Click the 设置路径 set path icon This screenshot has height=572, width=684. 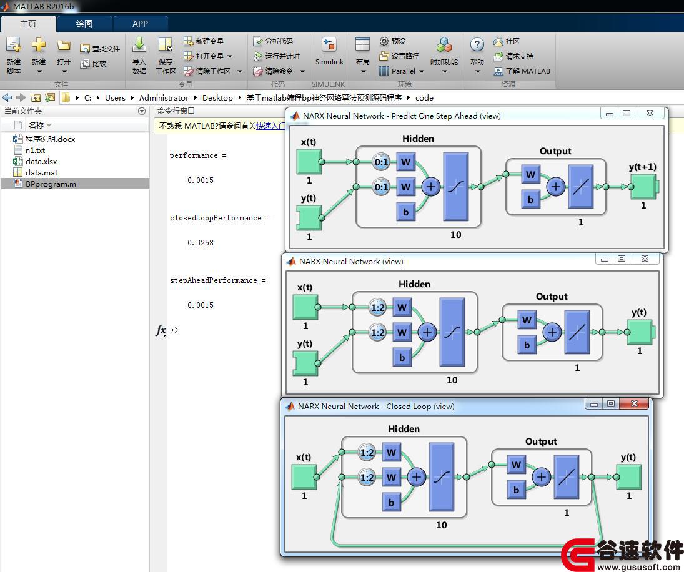click(x=384, y=56)
